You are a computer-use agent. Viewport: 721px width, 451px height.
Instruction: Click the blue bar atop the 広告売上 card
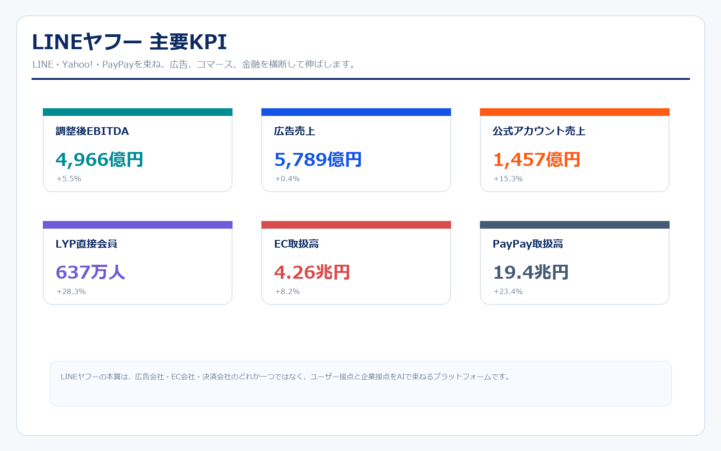tap(356, 112)
